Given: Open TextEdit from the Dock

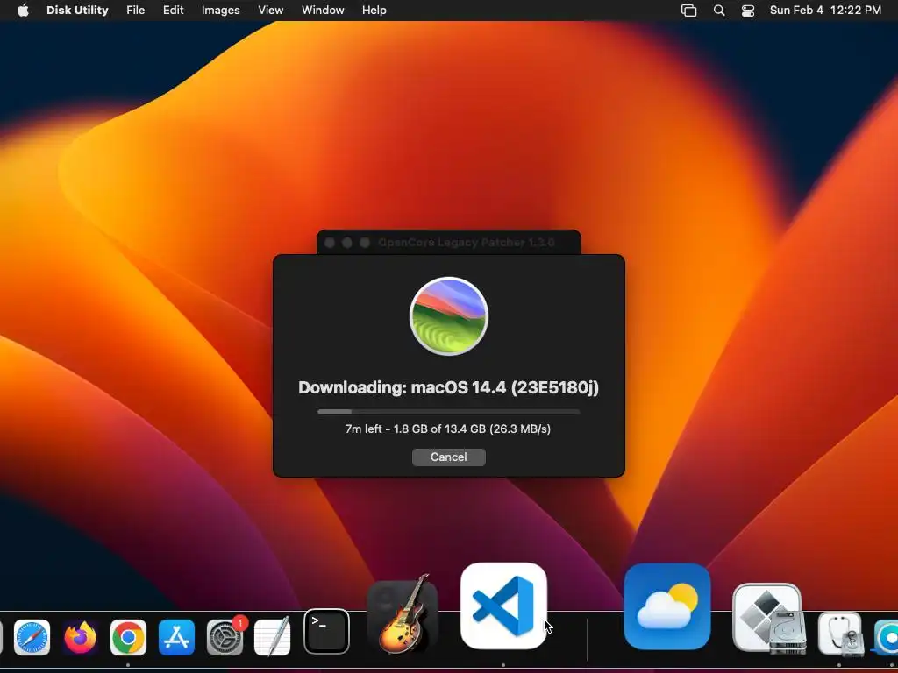Looking at the screenshot, I should coord(273,637).
